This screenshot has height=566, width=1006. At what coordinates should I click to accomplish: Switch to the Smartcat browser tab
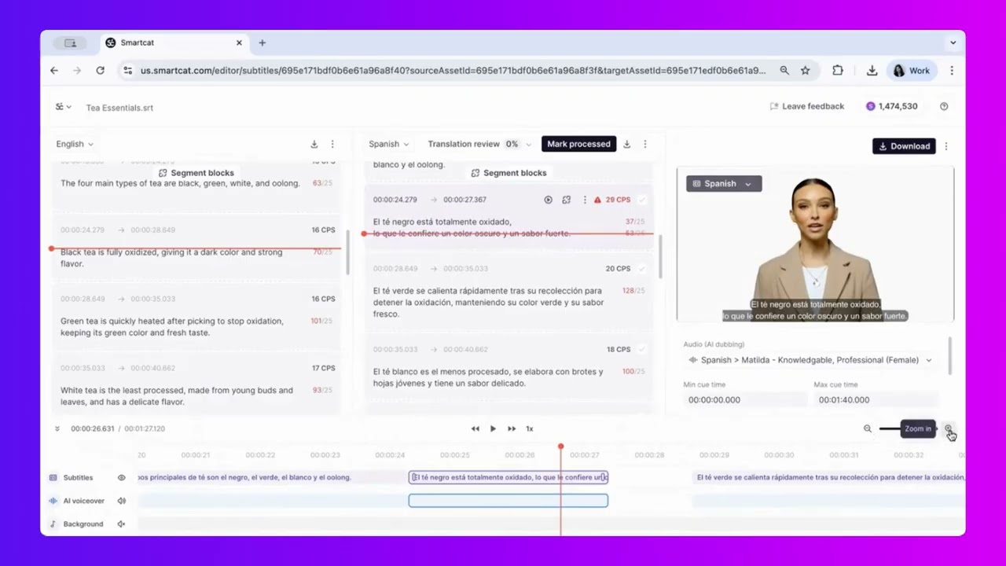coord(174,42)
